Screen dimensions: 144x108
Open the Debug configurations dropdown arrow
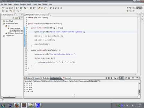click(x=19, y=8)
